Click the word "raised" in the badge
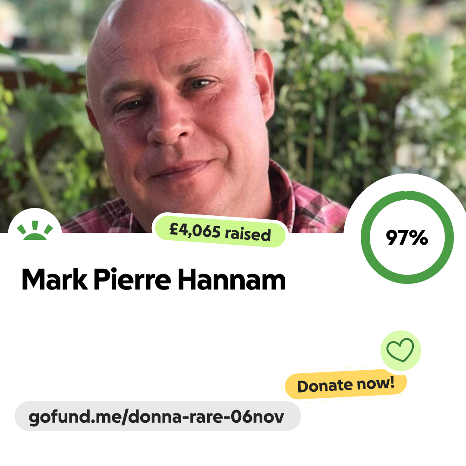Screen dimensions: 466x466 point(248,234)
